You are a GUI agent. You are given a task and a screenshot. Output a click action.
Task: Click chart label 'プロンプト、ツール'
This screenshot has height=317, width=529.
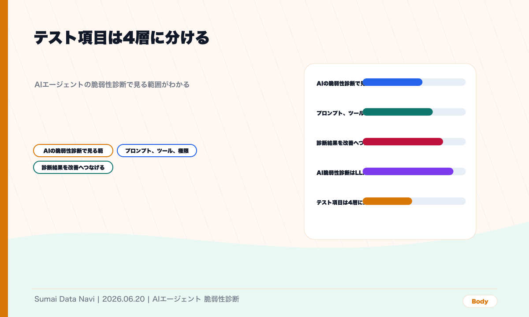point(339,113)
